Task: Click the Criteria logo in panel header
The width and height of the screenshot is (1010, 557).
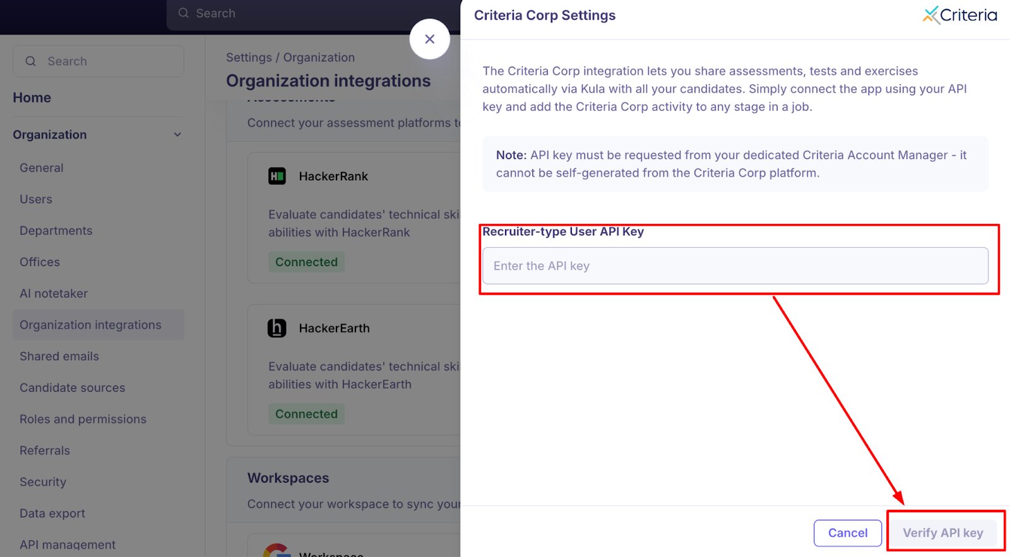Action: click(x=959, y=15)
